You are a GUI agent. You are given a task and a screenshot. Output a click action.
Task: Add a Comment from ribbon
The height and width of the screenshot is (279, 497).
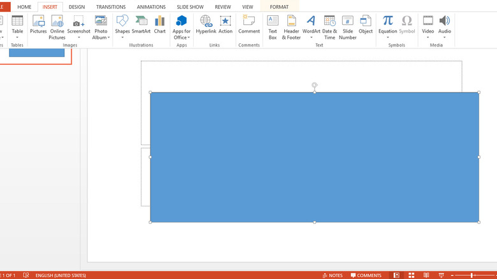(x=248, y=25)
